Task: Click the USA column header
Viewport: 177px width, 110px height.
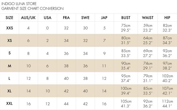Action: [x=48, y=18]
